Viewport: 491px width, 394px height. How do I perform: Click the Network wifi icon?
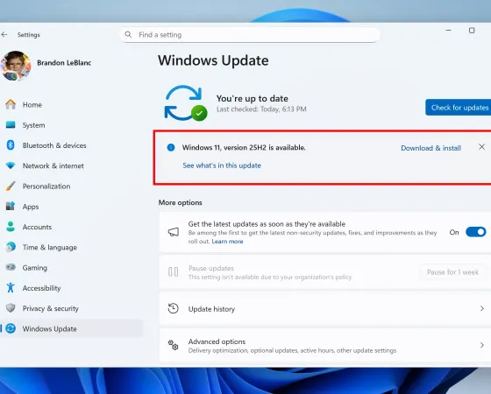point(11,165)
